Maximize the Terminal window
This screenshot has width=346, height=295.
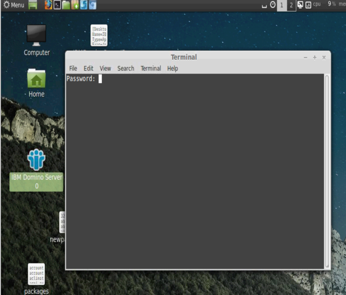click(315, 58)
